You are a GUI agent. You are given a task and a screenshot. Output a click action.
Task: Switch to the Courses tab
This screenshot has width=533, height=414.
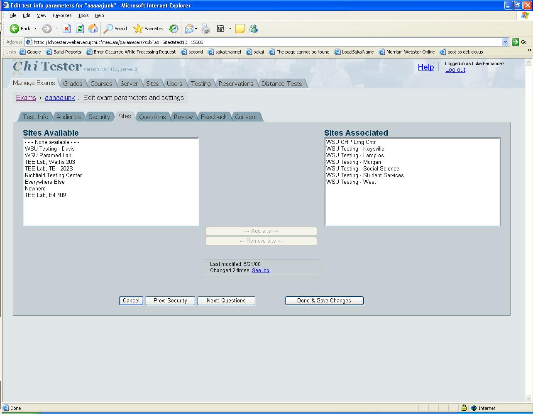[x=101, y=83]
